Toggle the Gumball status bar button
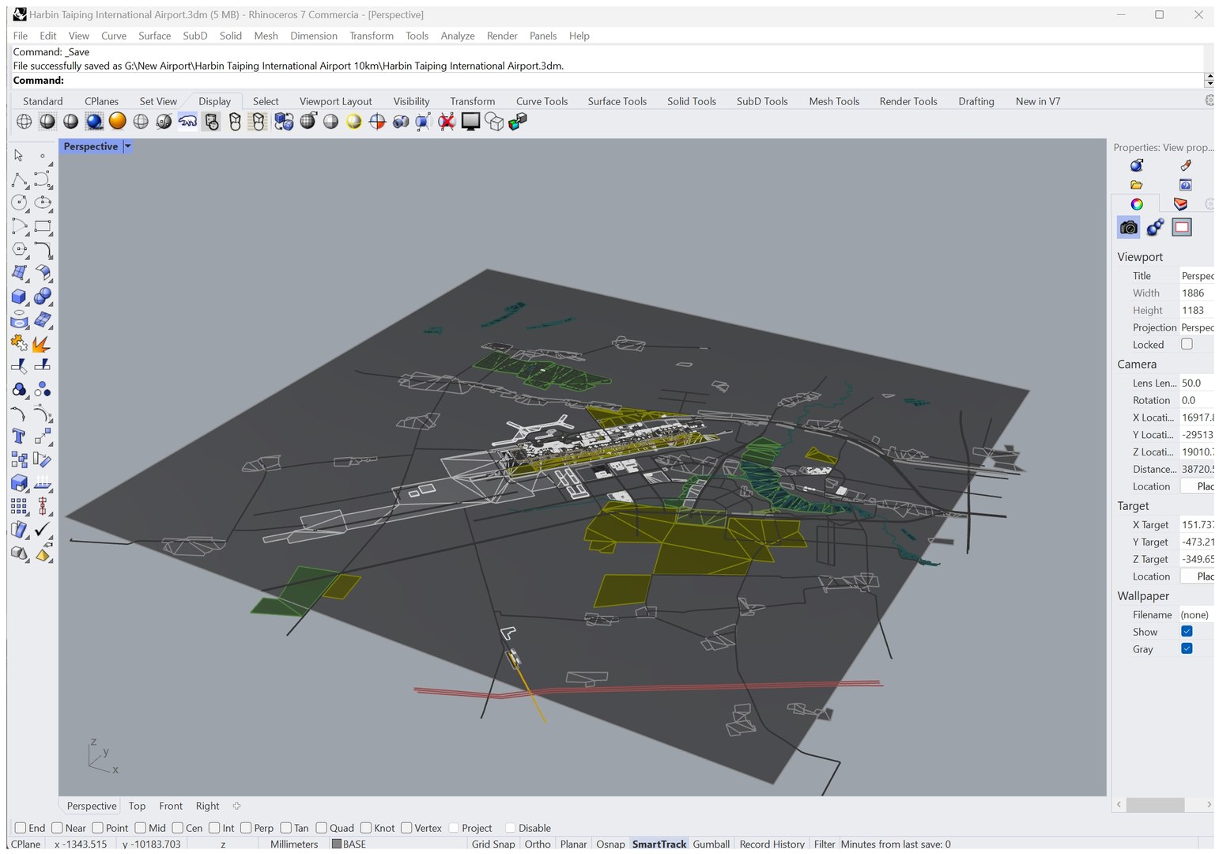This screenshot has width=1219, height=854. pos(711,844)
